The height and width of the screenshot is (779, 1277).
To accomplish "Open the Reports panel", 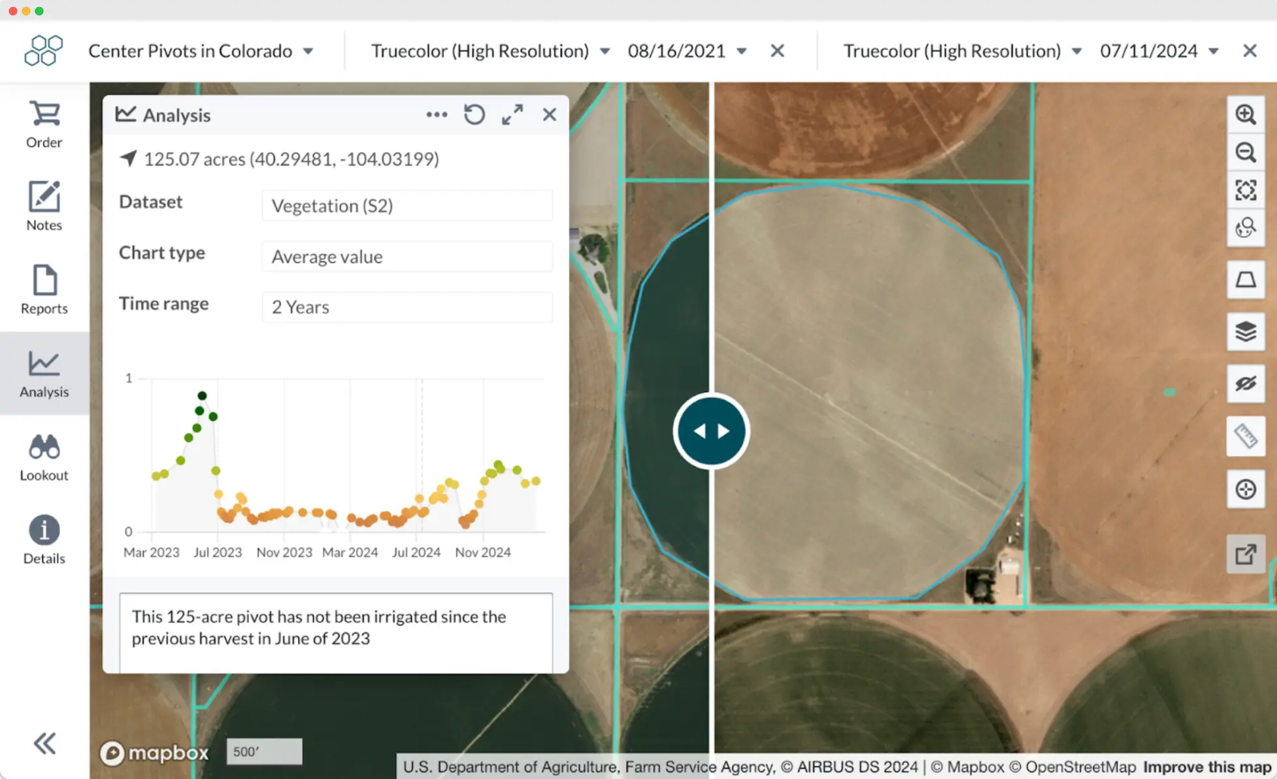I will point(44,290).
